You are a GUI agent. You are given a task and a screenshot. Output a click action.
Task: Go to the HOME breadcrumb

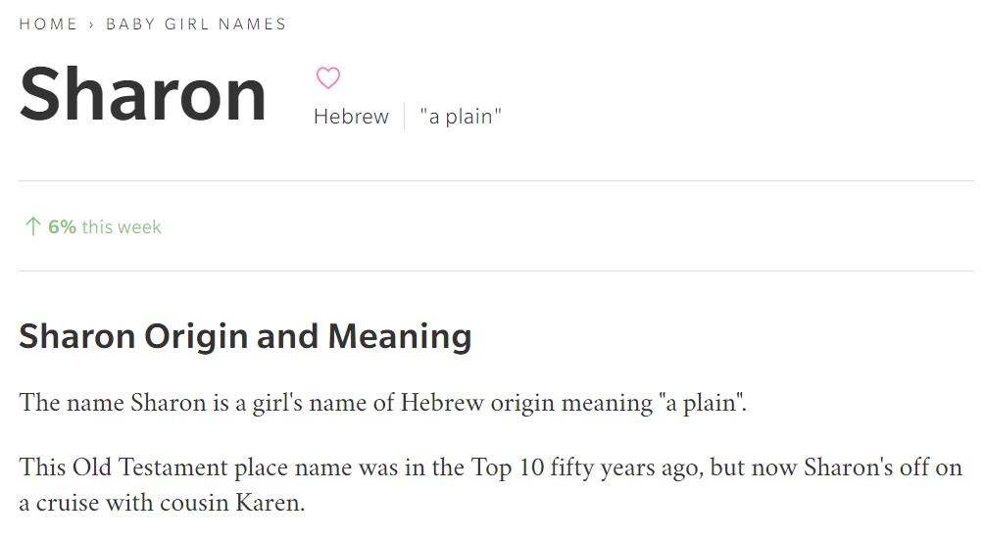48,25
